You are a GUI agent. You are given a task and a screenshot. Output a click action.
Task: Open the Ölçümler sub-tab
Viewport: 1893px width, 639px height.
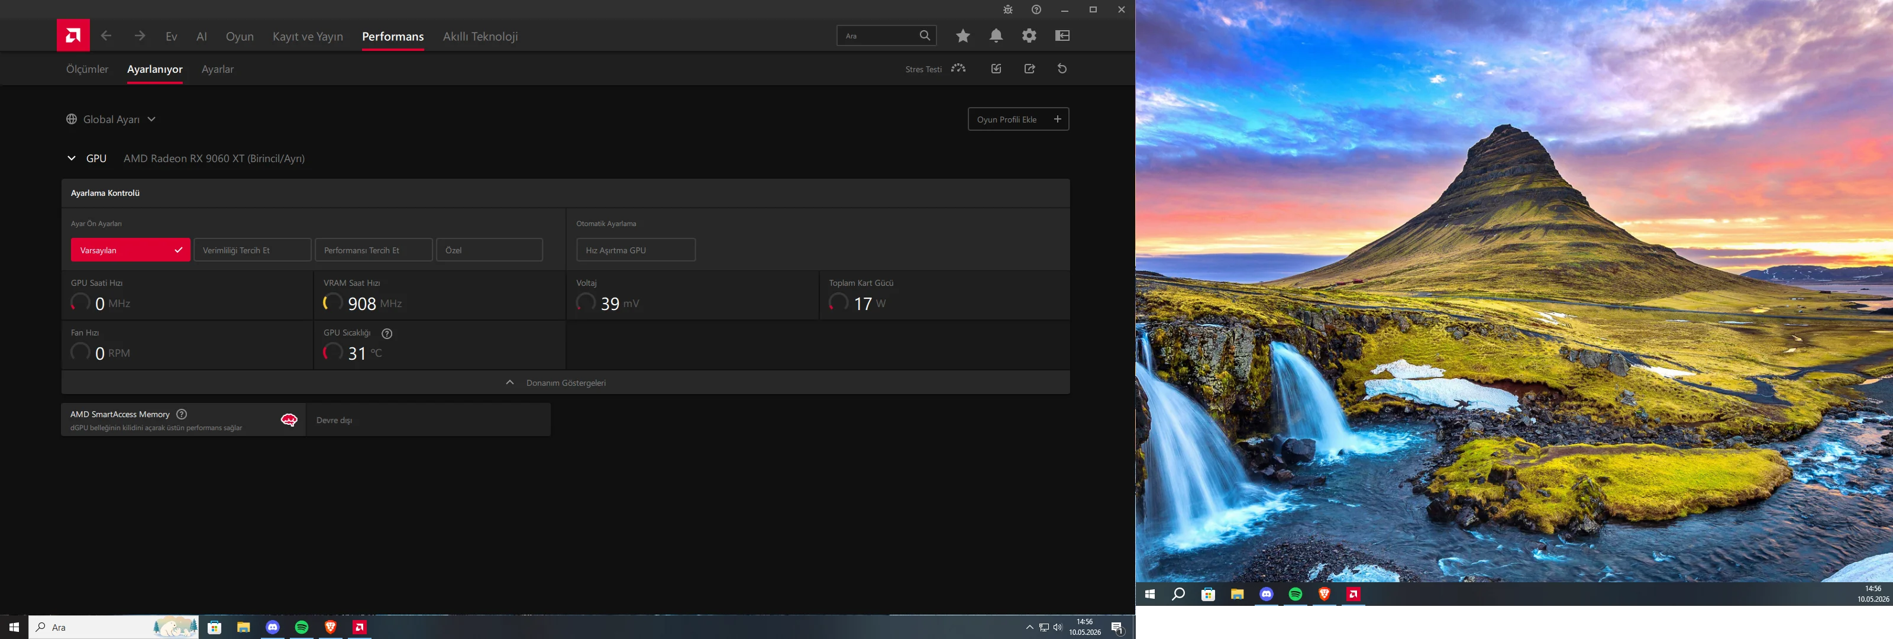[88, 69]
